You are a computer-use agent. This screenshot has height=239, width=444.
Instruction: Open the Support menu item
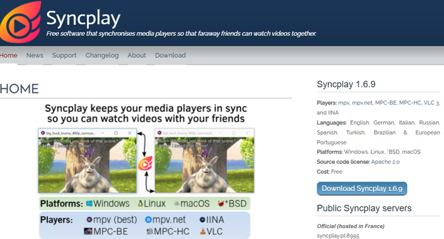(64, 55)
